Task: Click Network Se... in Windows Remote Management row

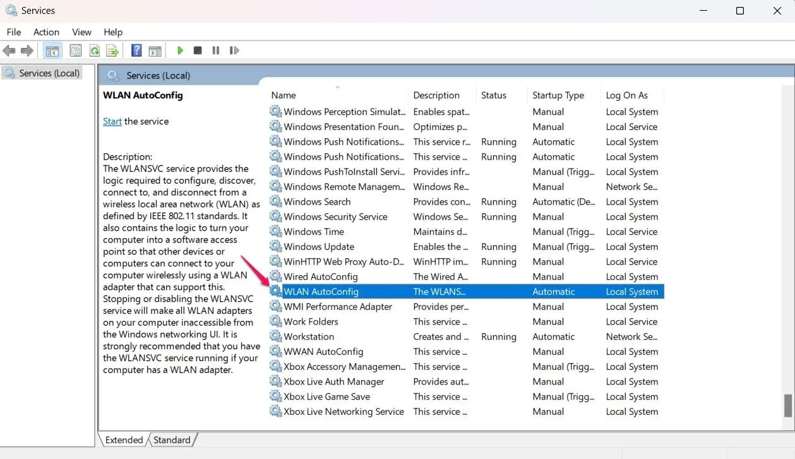Action: (x=632, y=187)
